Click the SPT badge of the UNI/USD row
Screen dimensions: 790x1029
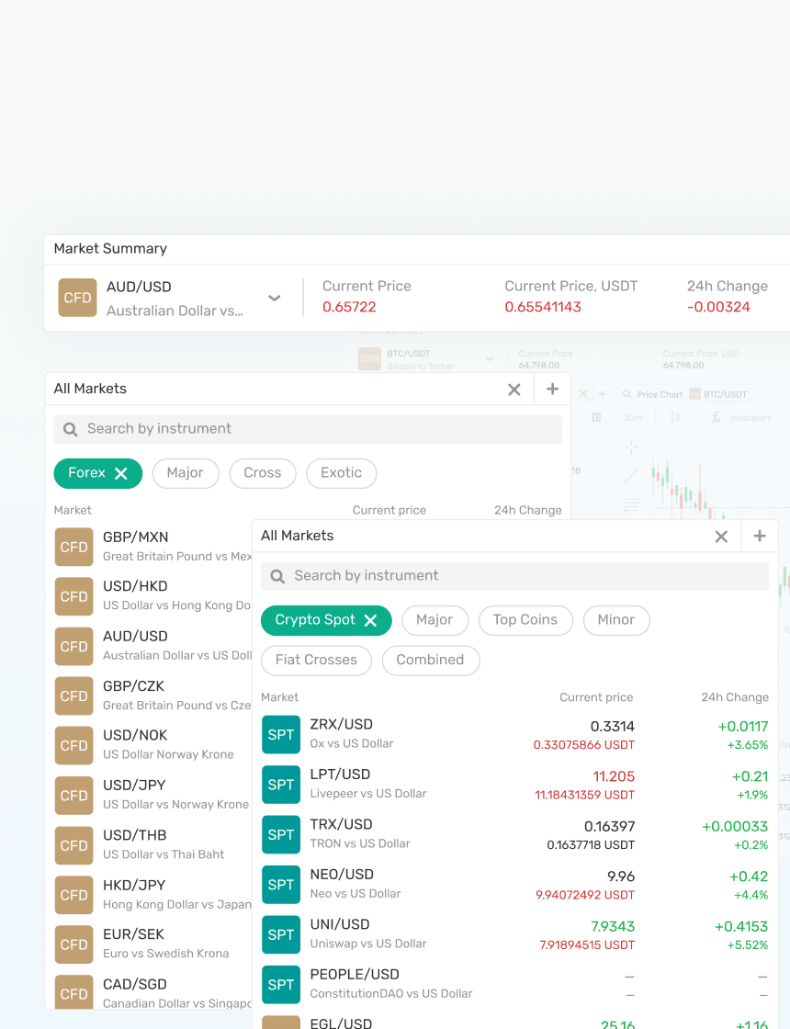coord(281,934)
